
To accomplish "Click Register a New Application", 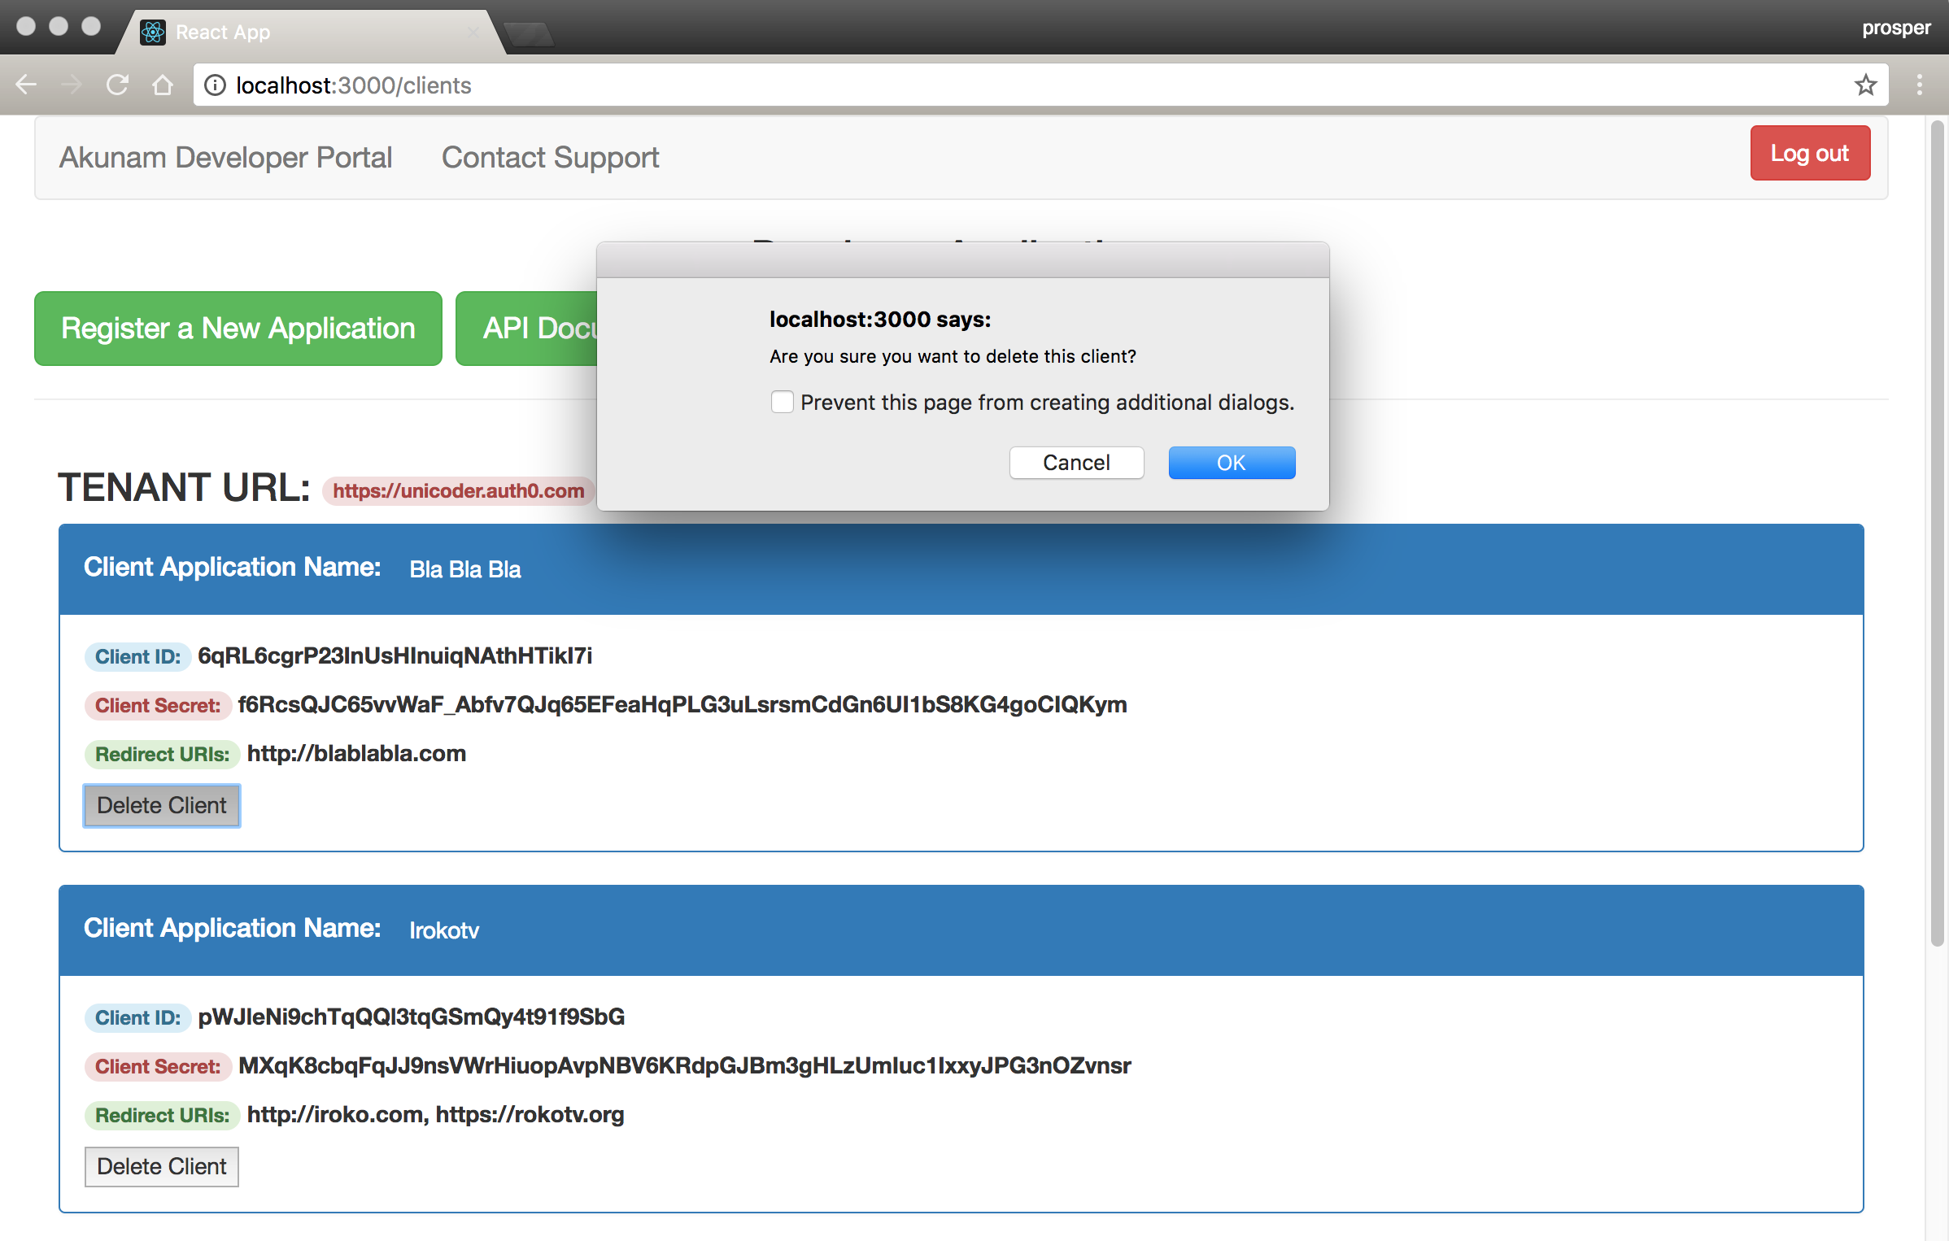I will click(238, 329).
